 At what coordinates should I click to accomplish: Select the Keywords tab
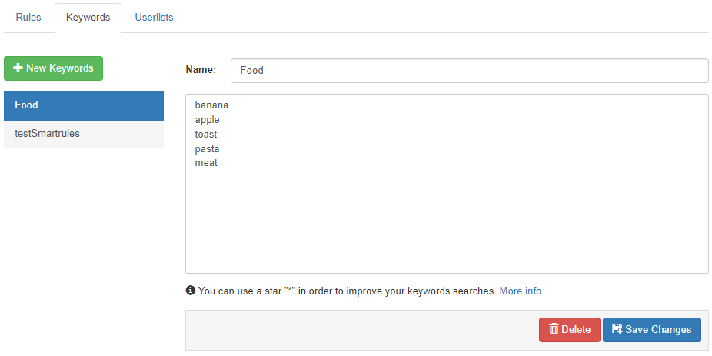tap(88, 18)
